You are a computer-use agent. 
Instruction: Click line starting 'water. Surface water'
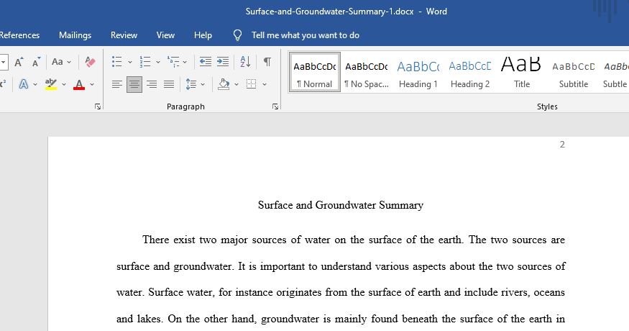pos(341,292)
